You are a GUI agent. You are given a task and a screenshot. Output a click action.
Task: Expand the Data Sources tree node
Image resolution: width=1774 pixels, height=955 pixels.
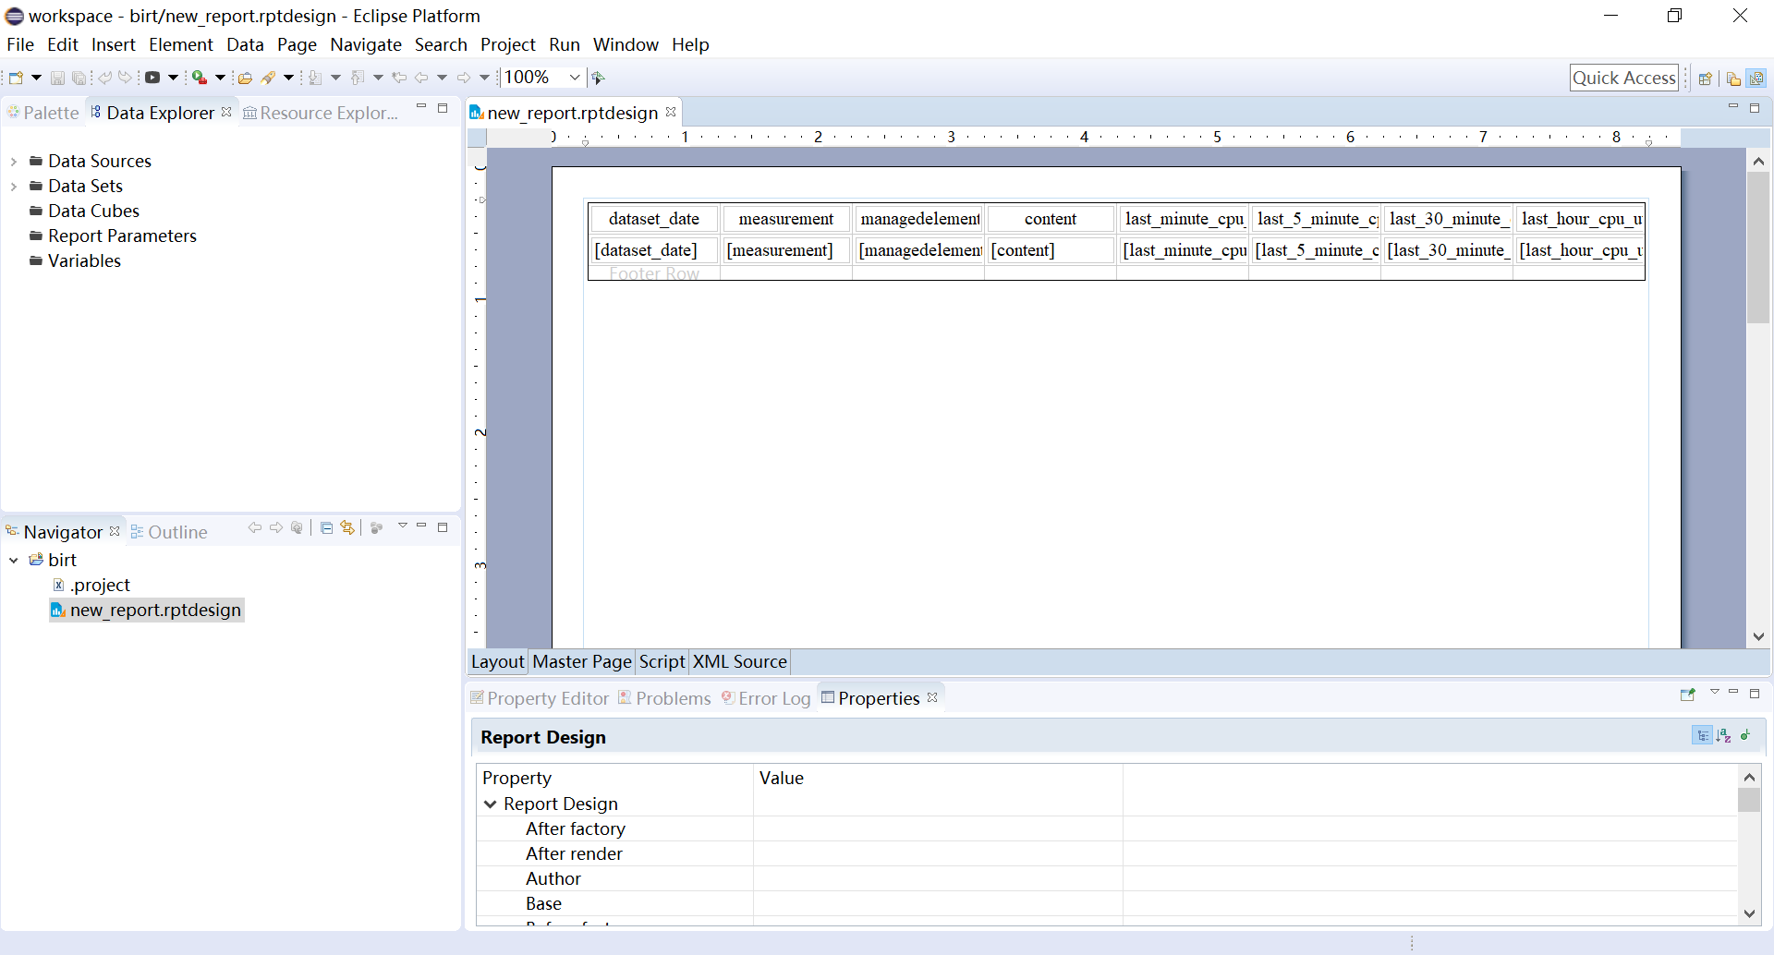coord(14,162)
